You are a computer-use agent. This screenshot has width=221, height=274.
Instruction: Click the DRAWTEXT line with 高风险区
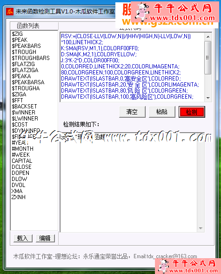[127, 97]
